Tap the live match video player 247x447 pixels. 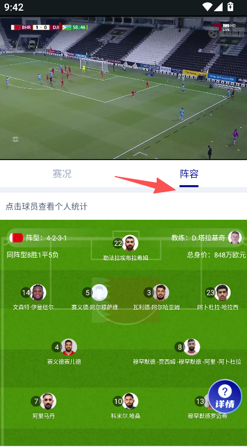pyautogui.click(x=123, y=88)
